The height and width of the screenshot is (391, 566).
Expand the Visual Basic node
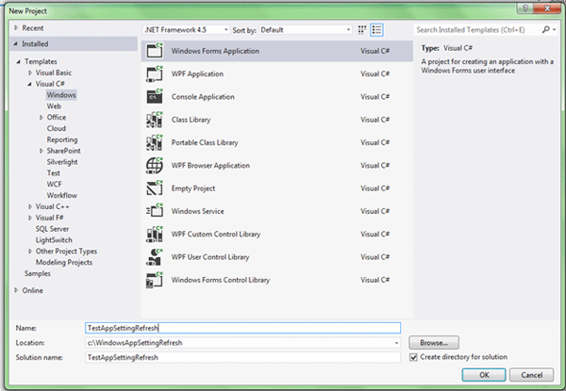click(30, 73)
